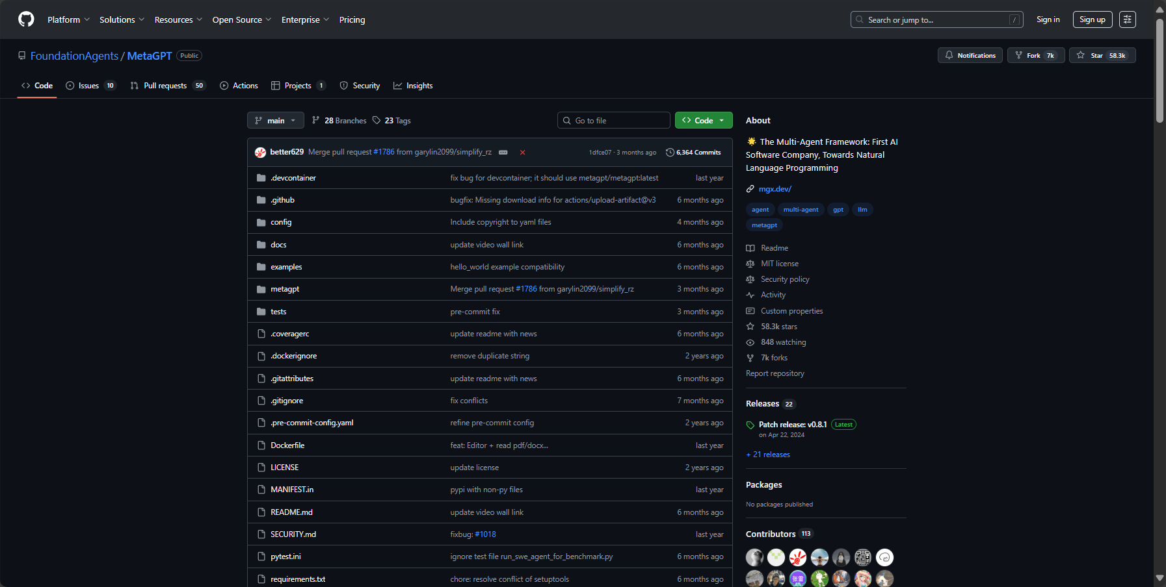
Task: Click the README.md file icon
Action: point(261,512)
